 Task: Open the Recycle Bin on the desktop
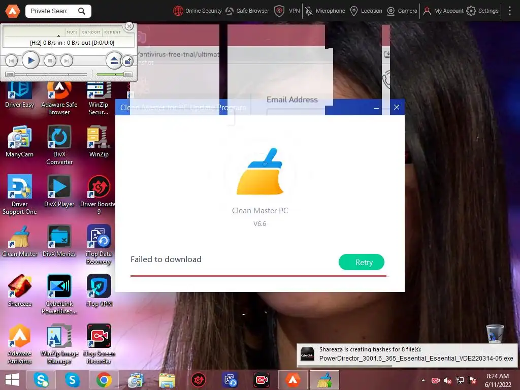tap(495, 333)
